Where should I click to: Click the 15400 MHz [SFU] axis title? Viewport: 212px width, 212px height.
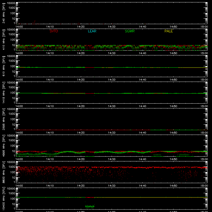(x=3, y=199)
